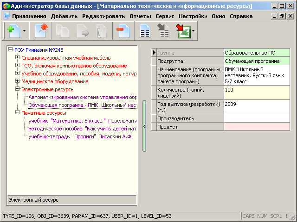Select ГОУ Гимназия №248 tree item
The image size is (297, 222).
(39, 50)
